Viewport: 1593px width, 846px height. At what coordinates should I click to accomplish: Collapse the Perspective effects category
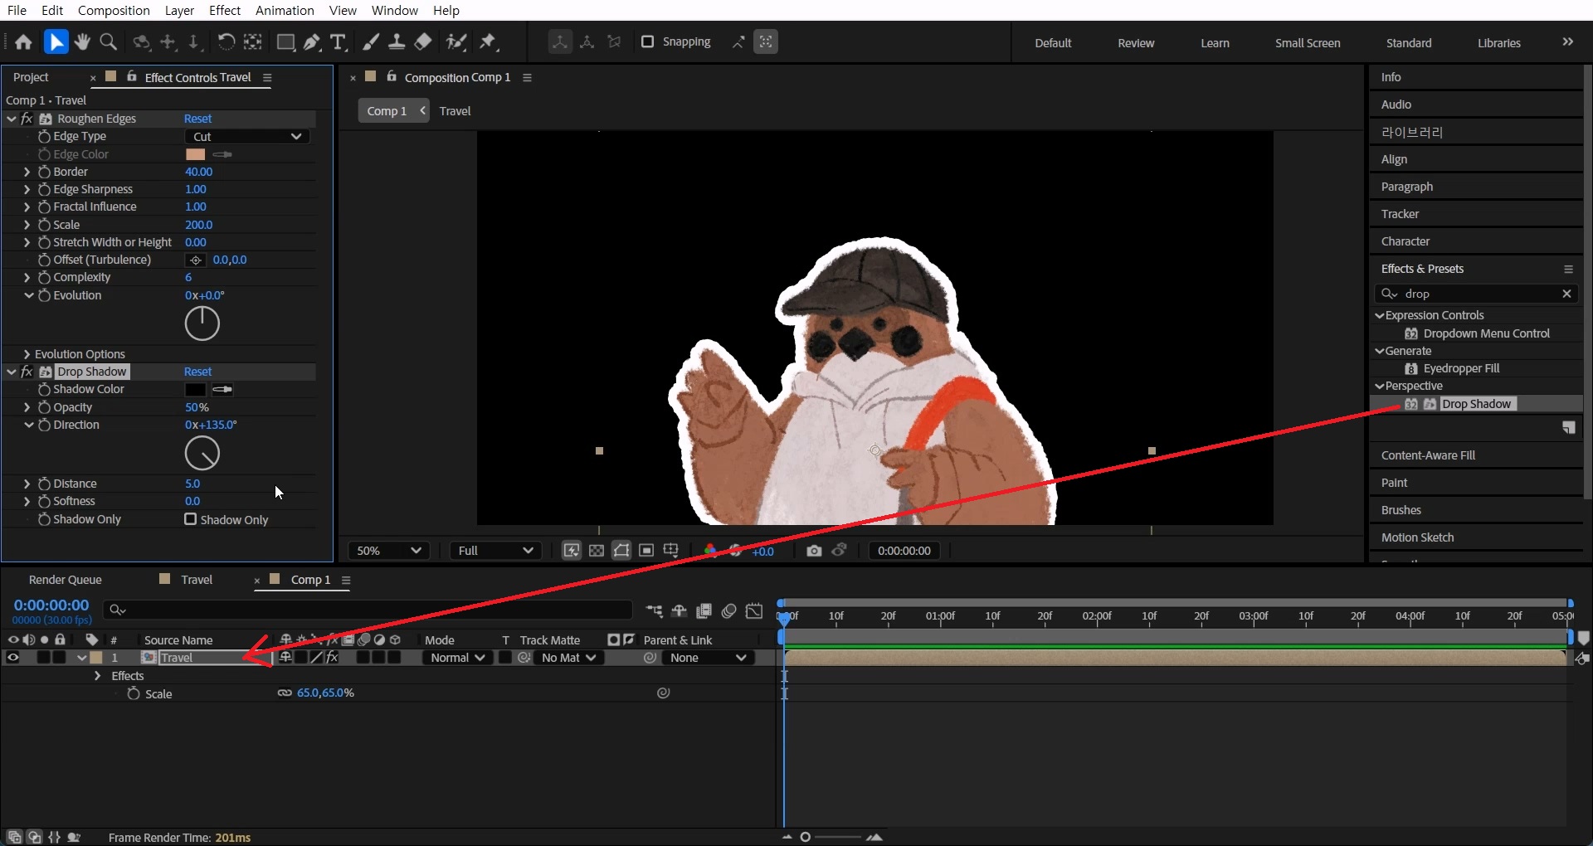pyautogui.click(x=1380, y=386)
